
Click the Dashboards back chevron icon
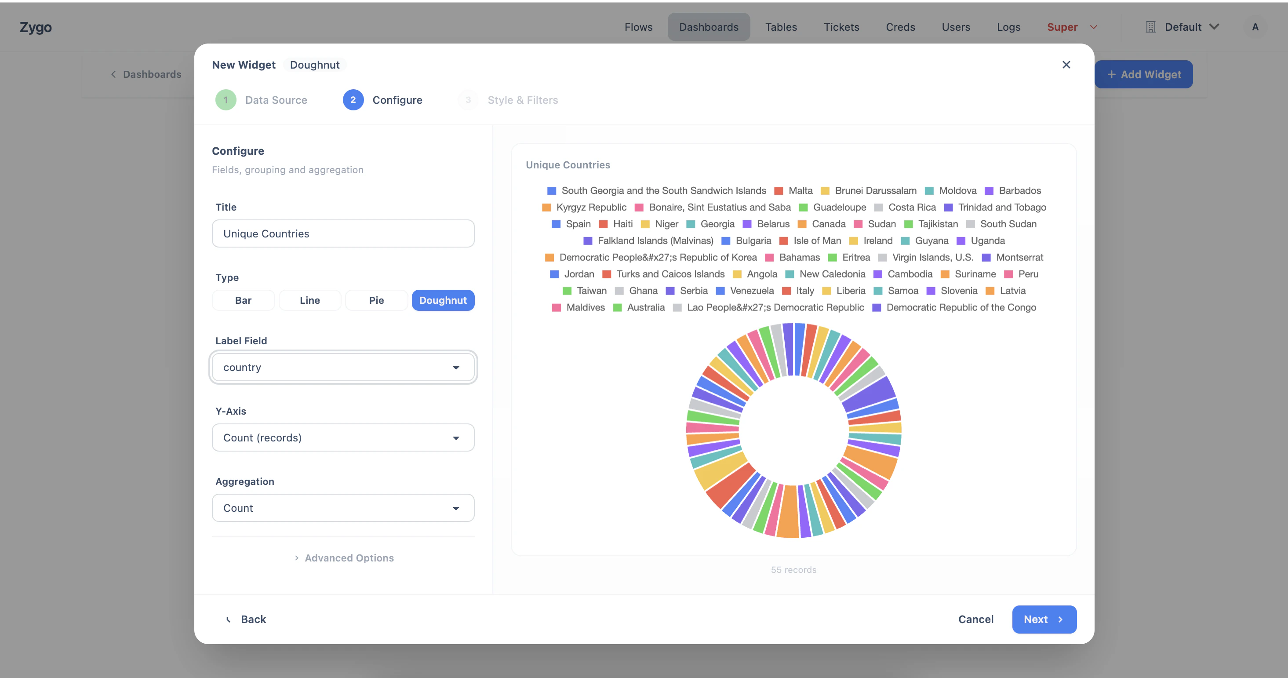[113, 74]
